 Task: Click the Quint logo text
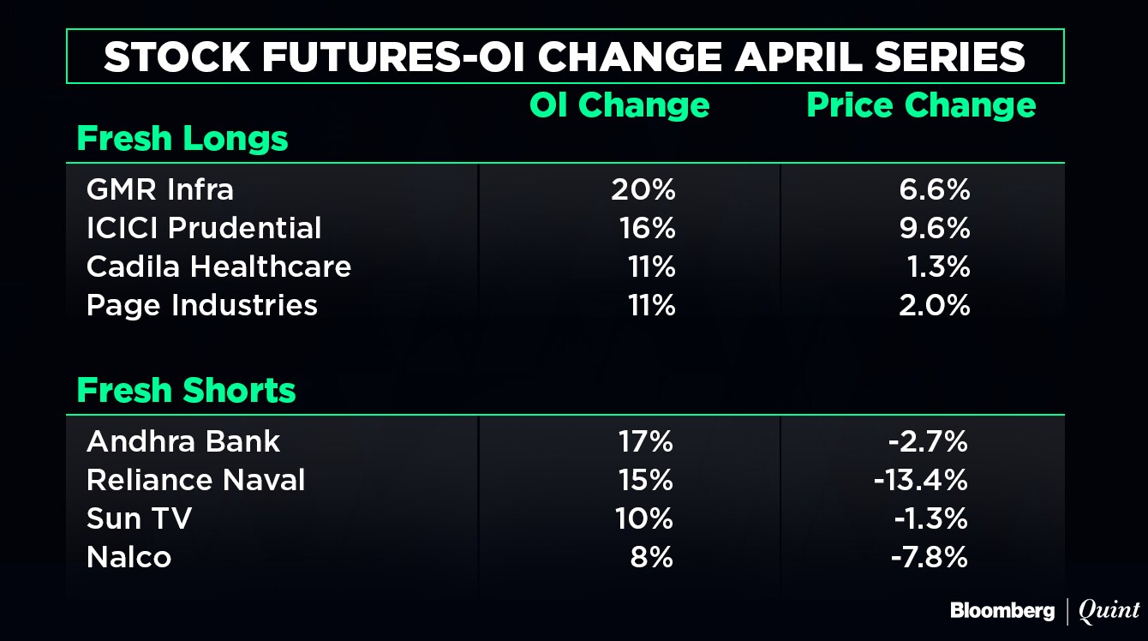click(1109, 611)
